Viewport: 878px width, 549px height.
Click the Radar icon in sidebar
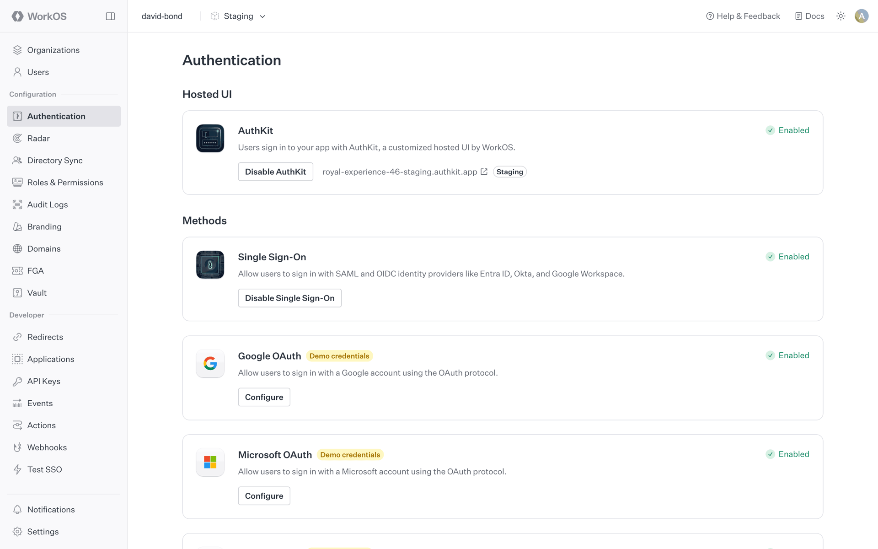tap(17, 138)
